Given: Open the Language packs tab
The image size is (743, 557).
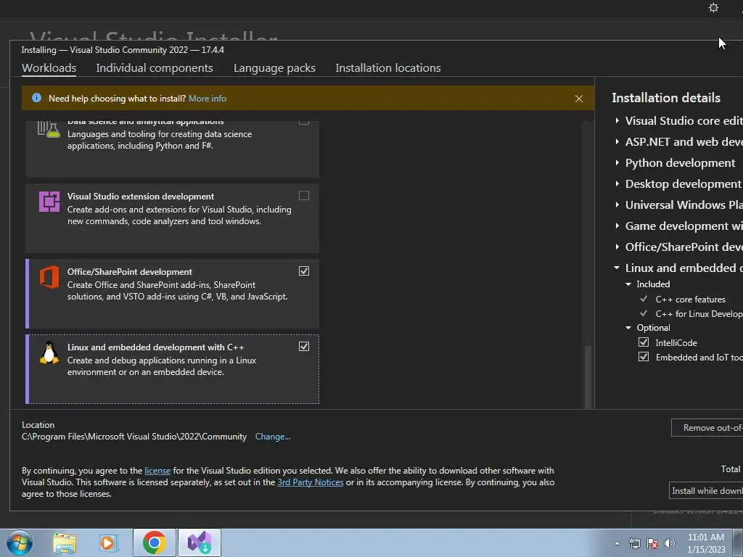Looking at the screenshot, I should coord(274,67).
